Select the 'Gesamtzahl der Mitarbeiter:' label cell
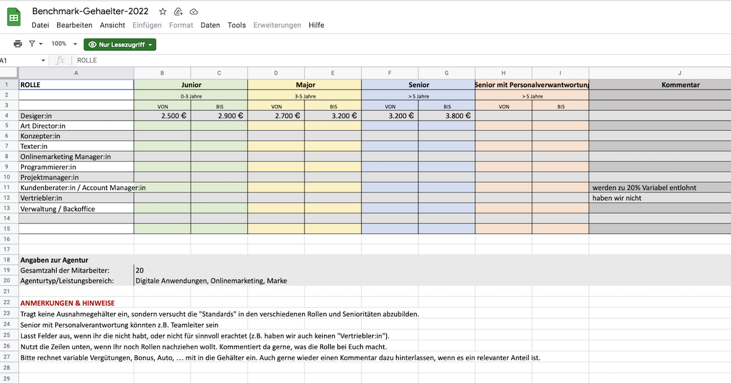This screenshot has width=731, height=383. 76,270
